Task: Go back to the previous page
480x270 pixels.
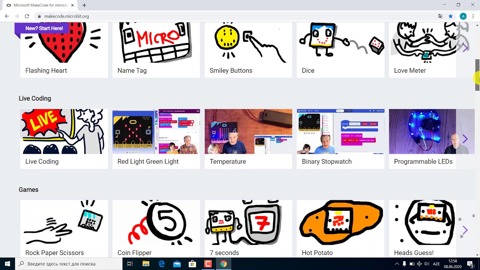Action: click(7, 16)
